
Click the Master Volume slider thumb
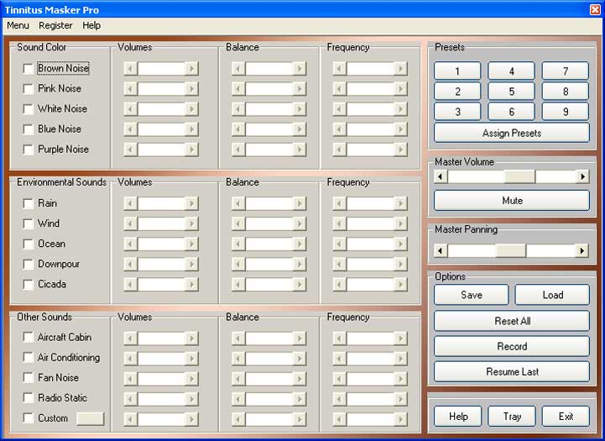pyautogui.click(x=520, y=177)
